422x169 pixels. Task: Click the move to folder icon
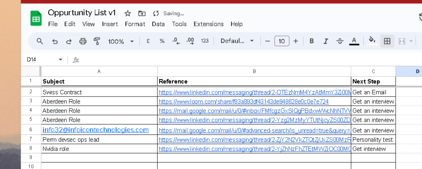(x=141, y=13)
